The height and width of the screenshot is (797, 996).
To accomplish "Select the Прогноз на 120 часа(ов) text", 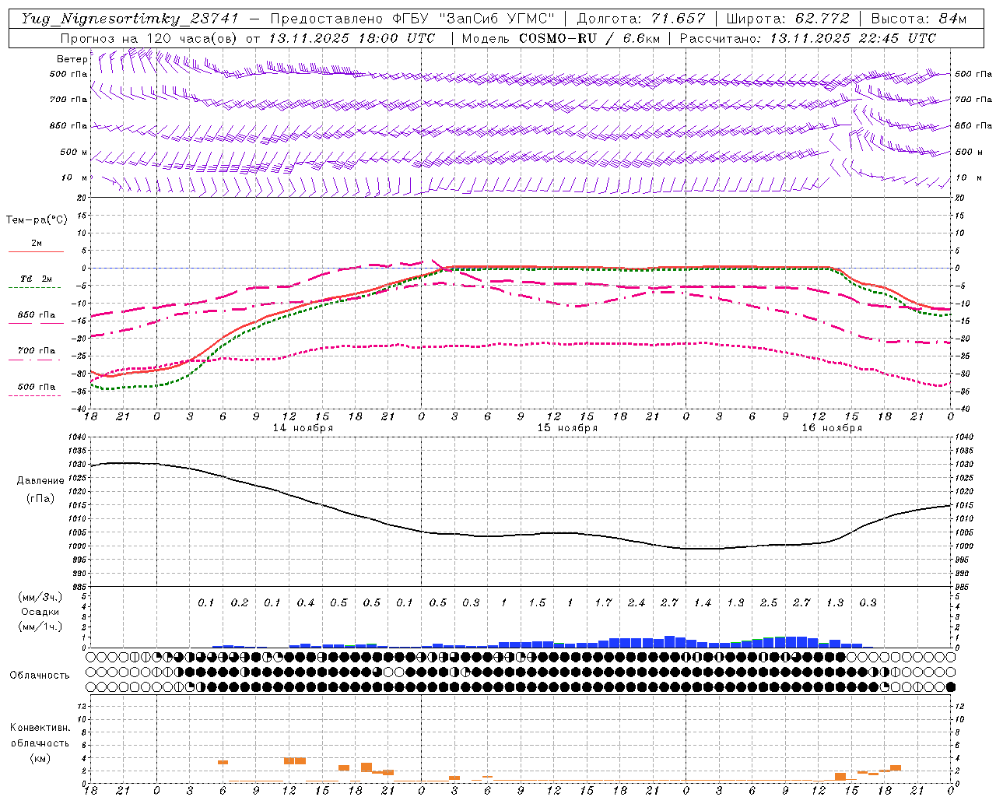I will (x=150, y=38).
